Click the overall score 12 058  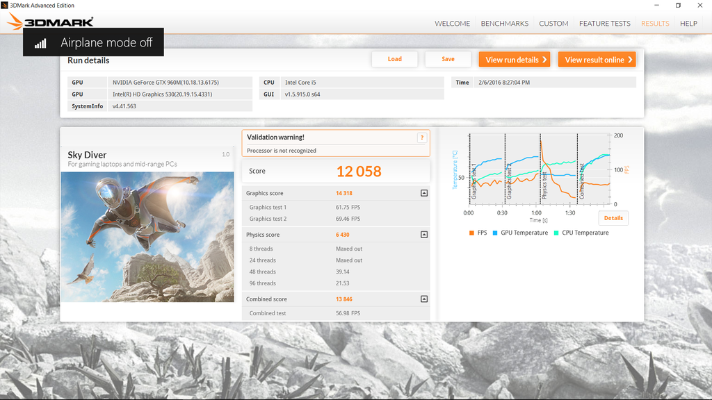[x=359, y=172]
